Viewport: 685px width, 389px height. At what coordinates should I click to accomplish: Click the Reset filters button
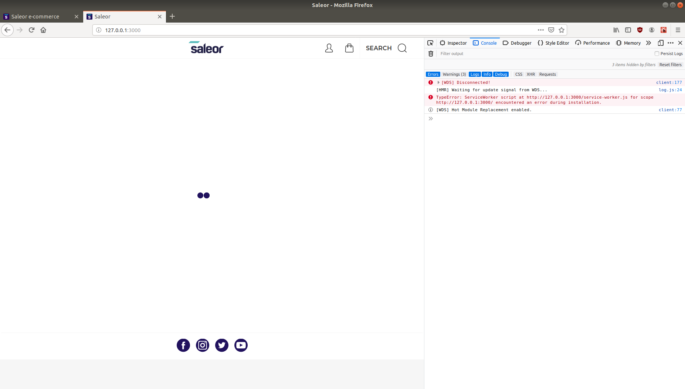[x=670, y=64]
